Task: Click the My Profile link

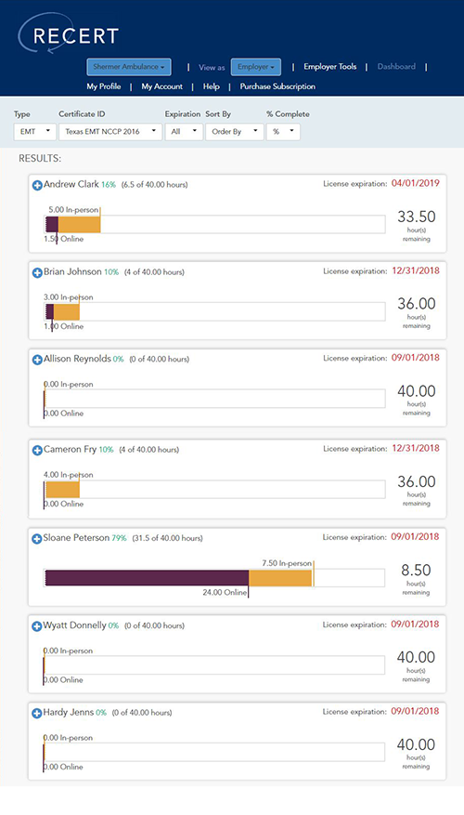Action: tap(104, 86)
